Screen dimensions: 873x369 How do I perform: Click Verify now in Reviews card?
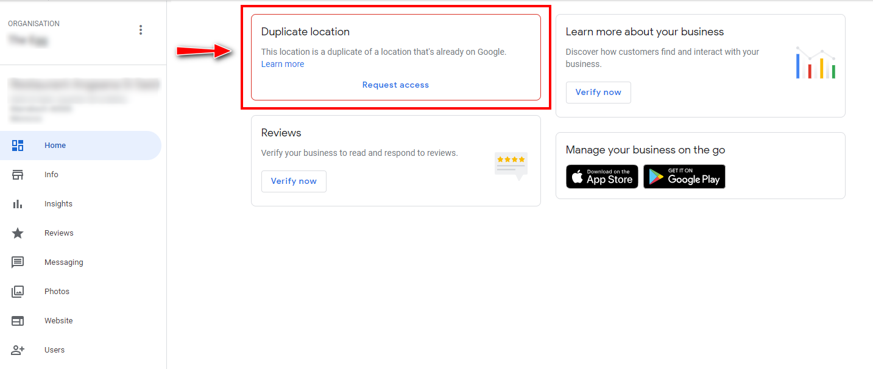click(294, 181)
